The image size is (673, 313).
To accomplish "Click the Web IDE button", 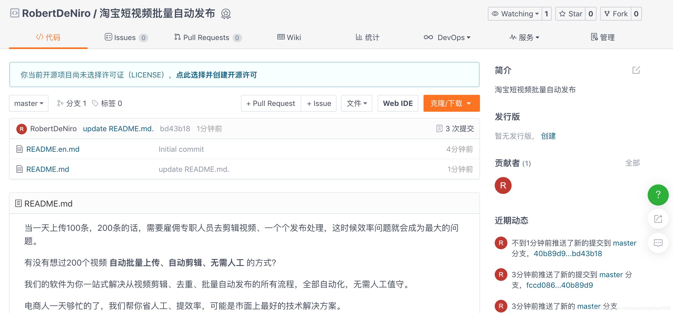I will [398, 103].
